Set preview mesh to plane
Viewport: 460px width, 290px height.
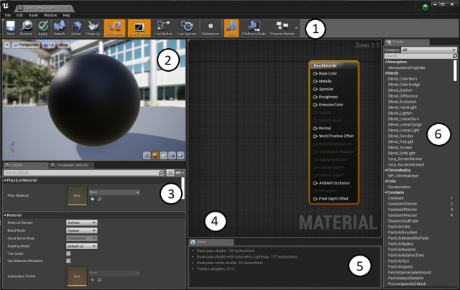[x=164, y=155]
